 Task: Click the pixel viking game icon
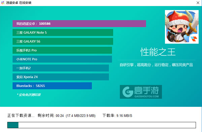(182, 27)
